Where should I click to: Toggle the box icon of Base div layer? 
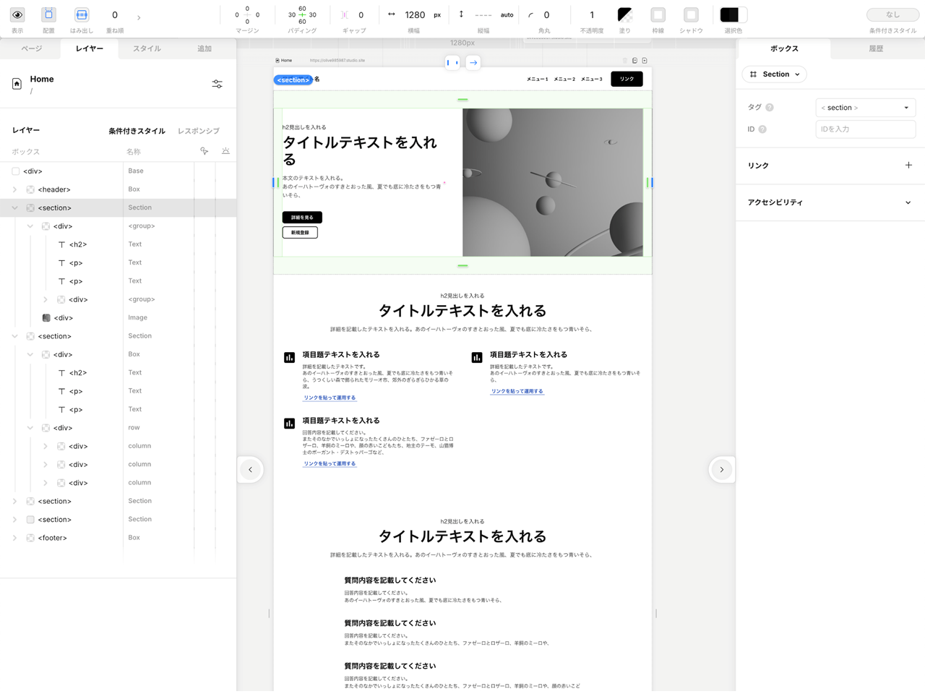[x=15, y=171]
